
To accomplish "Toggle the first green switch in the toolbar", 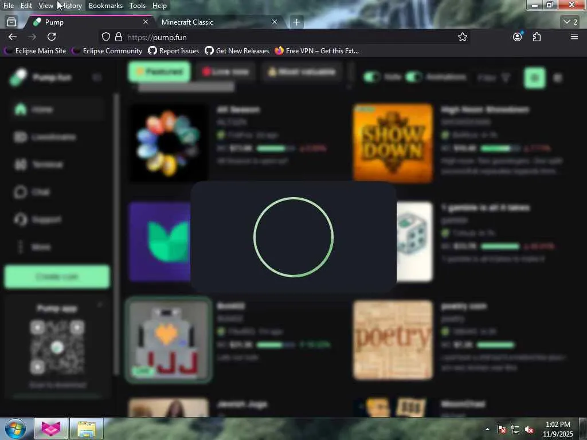I will tap(371, 77).
